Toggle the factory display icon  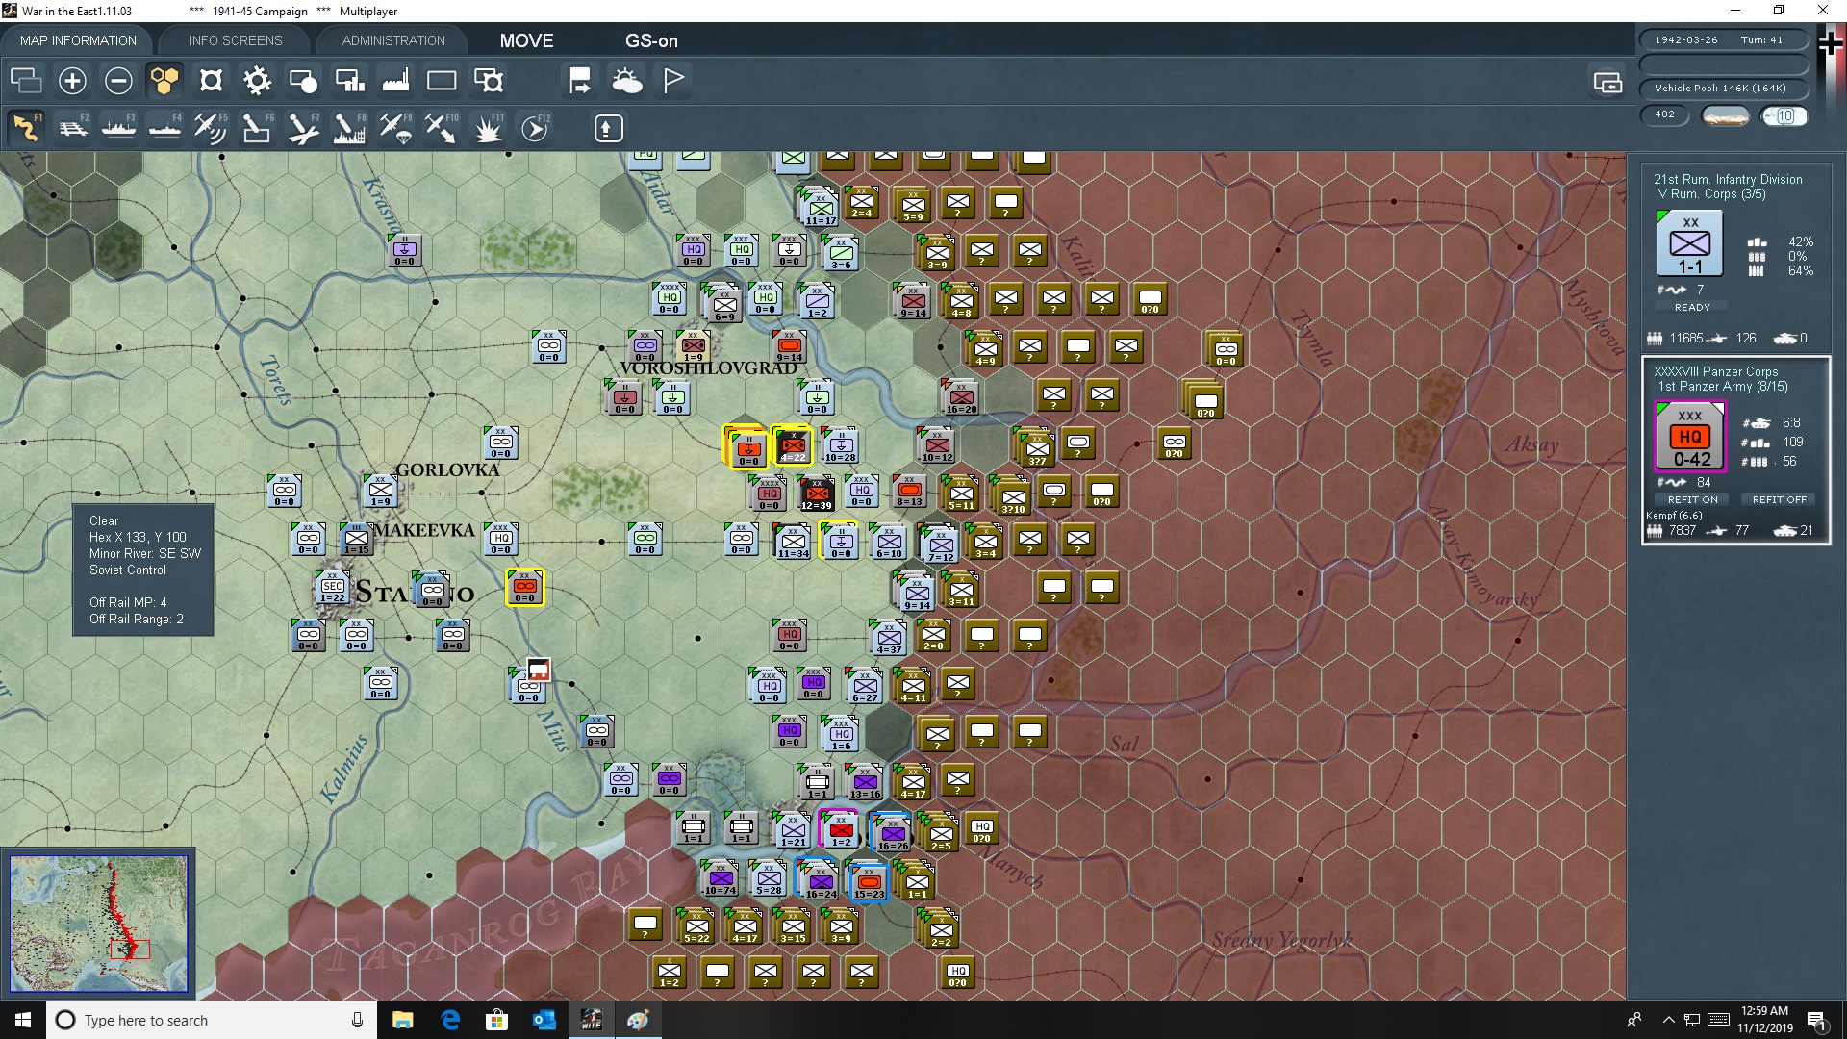(x=395, y=81)
